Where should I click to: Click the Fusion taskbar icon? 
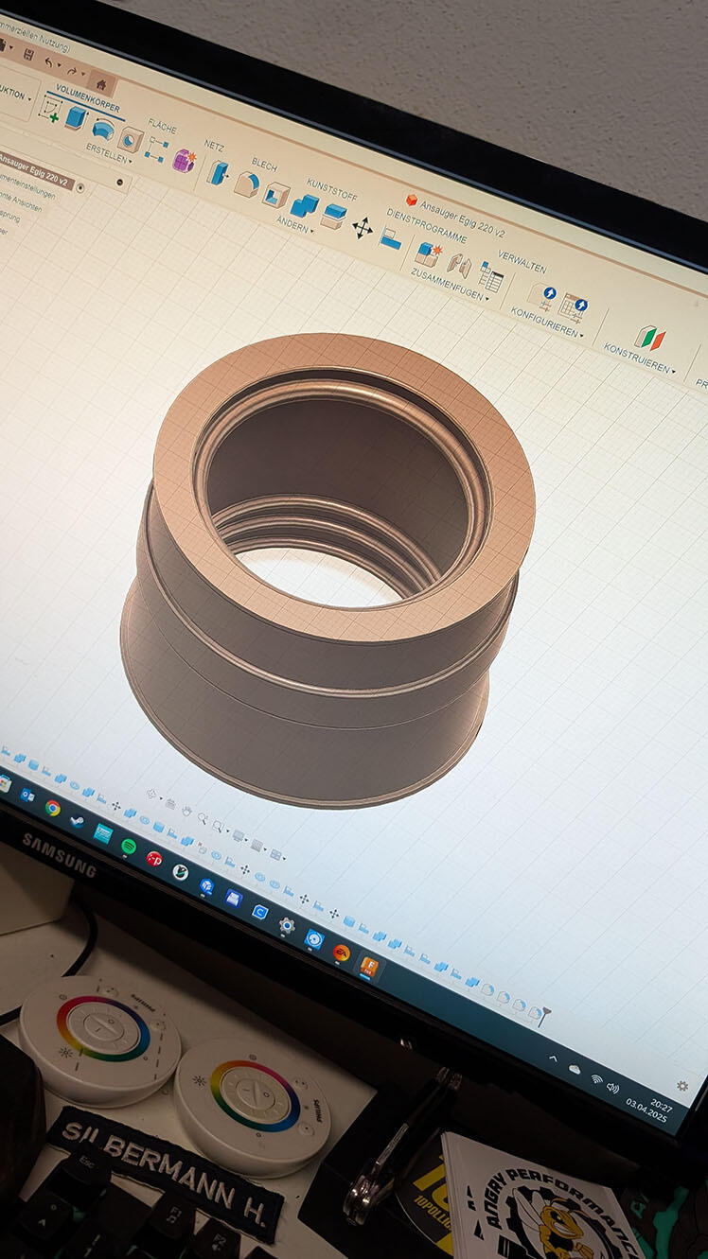click(369, 966)
